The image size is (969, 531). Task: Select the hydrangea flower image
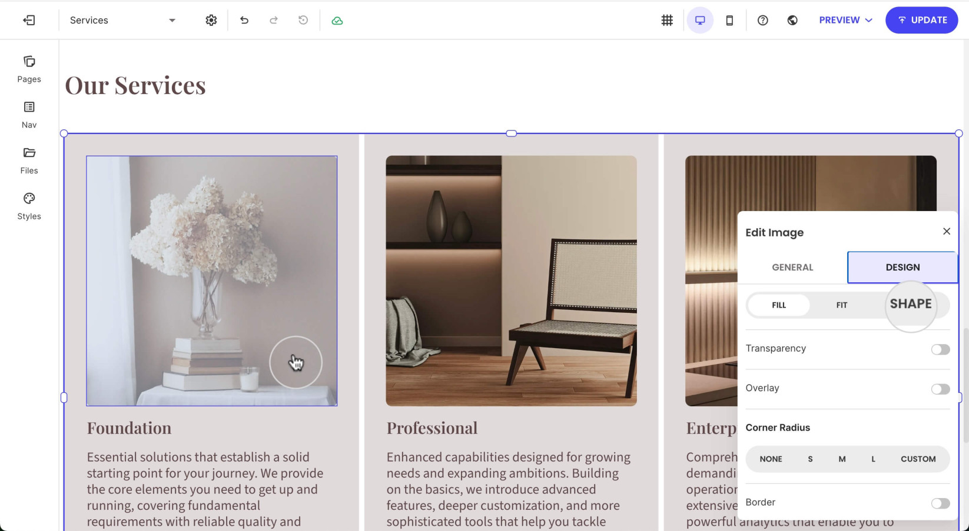point(211,280)
